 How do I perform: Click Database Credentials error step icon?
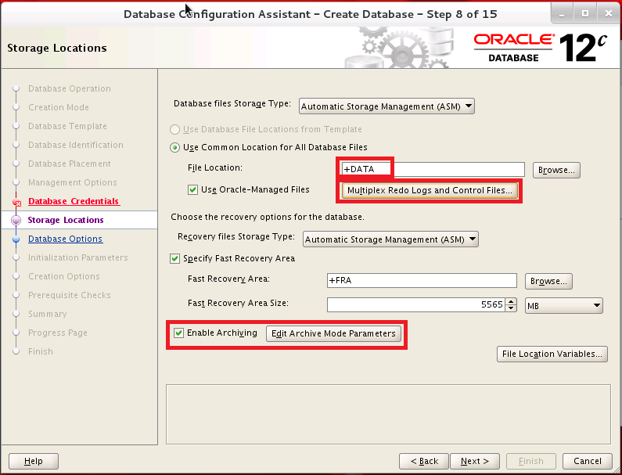tap(16, 202)
